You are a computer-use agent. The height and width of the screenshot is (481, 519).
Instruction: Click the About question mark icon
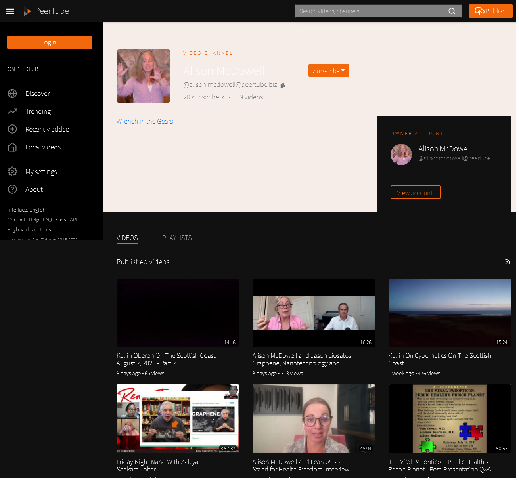(12, 189)
